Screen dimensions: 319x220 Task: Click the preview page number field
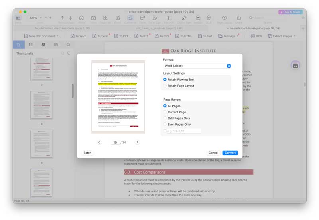[x=115, y=142]
